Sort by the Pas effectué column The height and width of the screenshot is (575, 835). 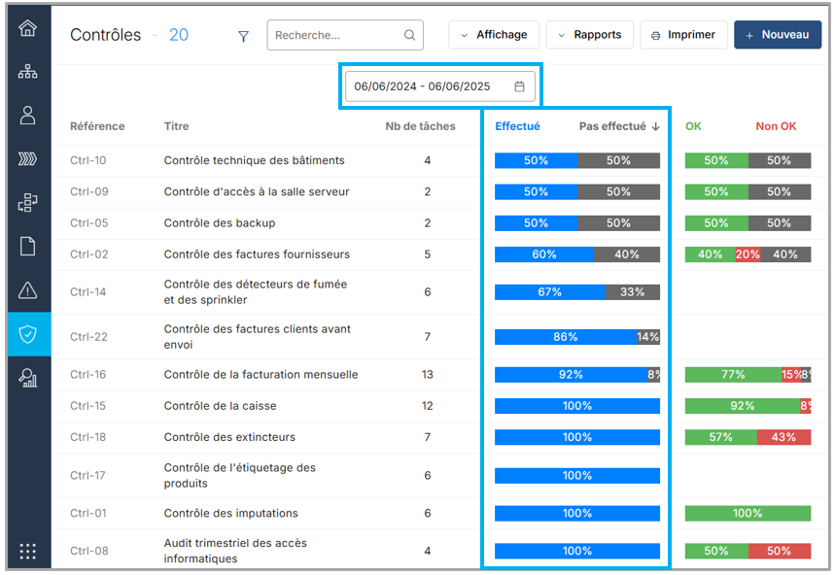click(x=619, y=126)
